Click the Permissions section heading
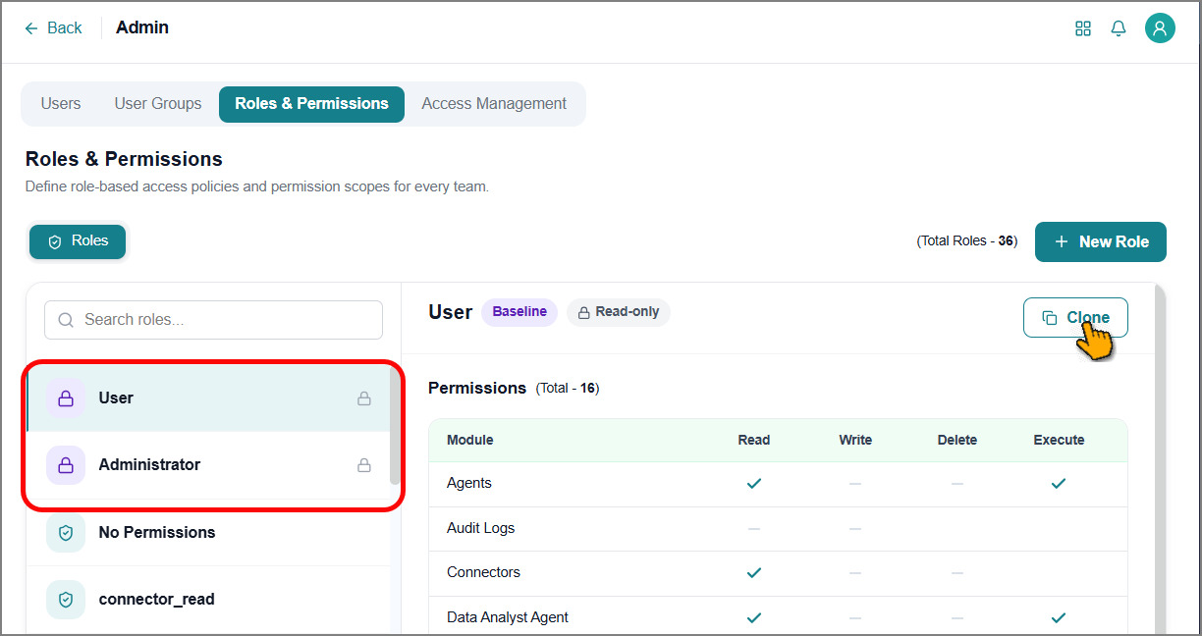The width and height of the screenshot is (1202, 636). point(477,389)
